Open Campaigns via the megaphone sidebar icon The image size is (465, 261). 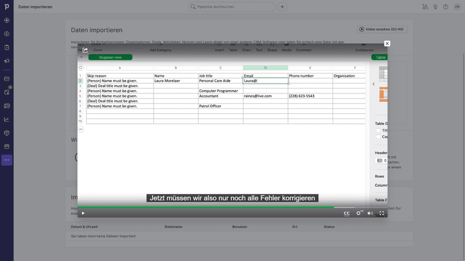point(6,61)
